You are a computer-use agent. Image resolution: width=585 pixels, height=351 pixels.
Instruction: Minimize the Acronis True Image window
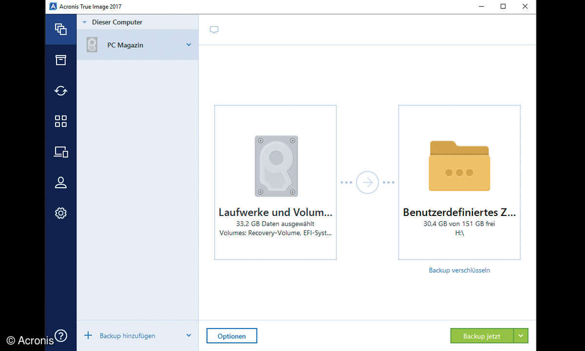coord(481,6)
